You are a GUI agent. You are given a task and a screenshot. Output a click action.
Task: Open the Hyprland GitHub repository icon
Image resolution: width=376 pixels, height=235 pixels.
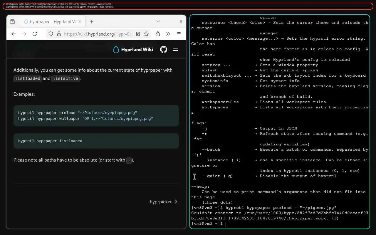tap(164, 49)
